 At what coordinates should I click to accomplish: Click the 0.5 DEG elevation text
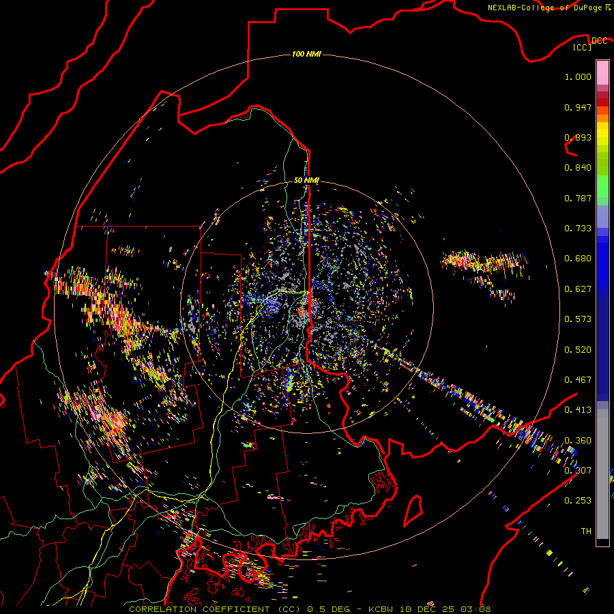pyautogui.click(x=329, y=609)
